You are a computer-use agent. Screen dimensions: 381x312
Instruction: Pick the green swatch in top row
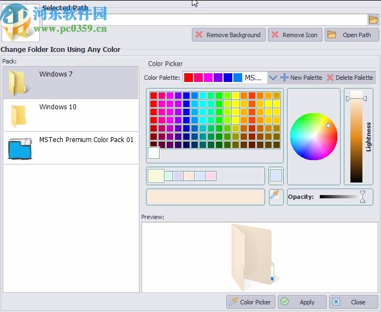pyautogui.click(x=219, y=96)
